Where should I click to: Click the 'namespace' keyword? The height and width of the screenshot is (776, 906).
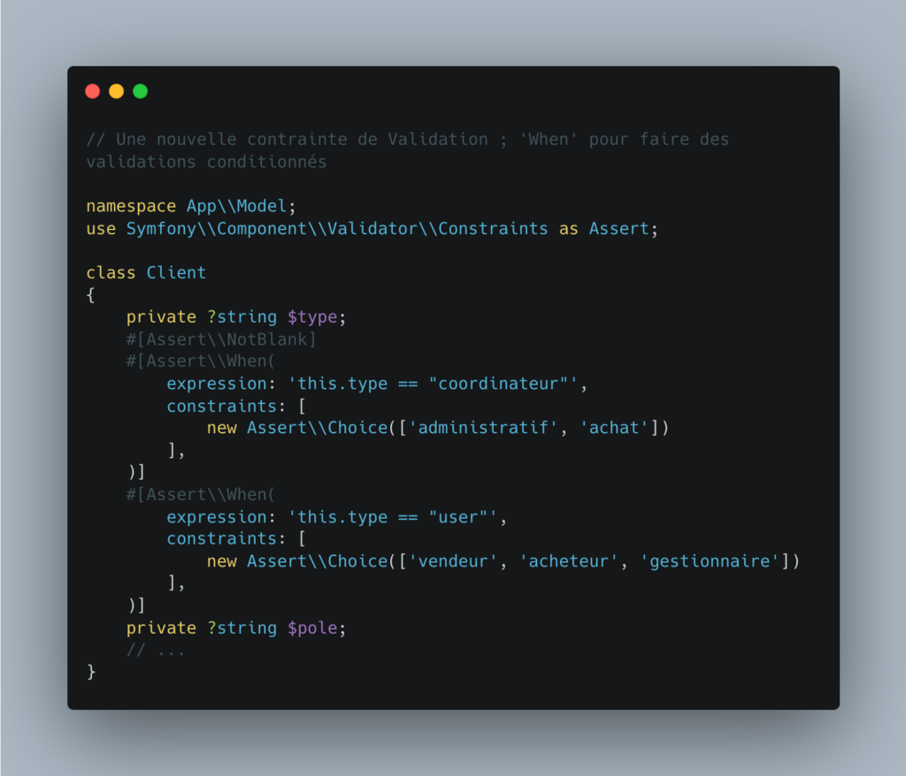(131, 206)
